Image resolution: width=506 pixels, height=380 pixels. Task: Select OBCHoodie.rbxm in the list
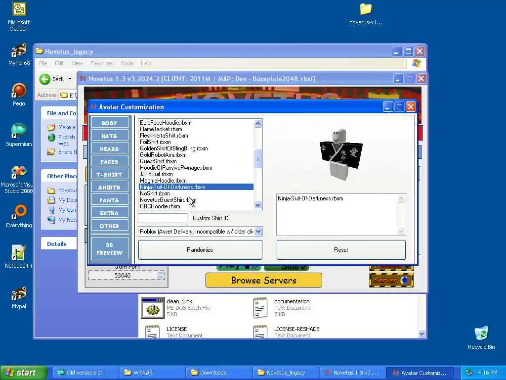pos(160,206)
